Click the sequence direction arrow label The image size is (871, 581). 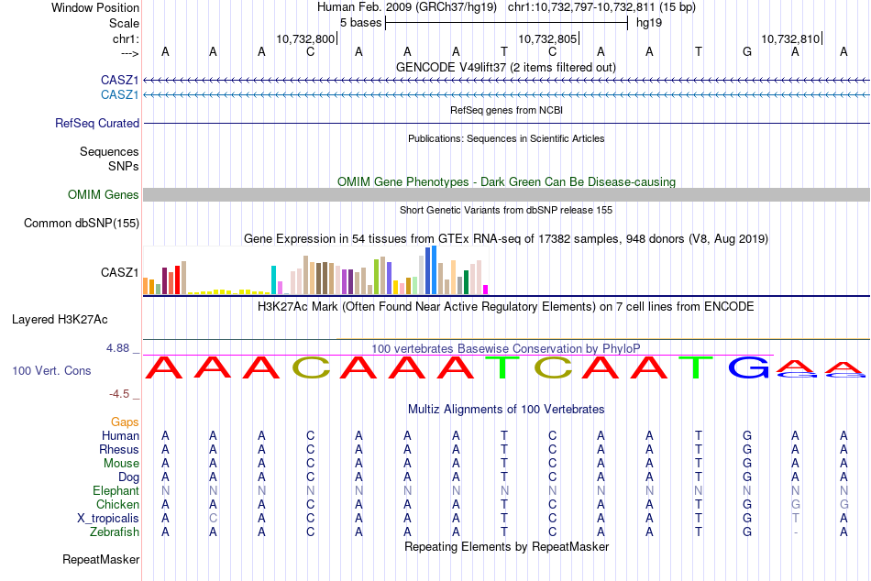130,53
